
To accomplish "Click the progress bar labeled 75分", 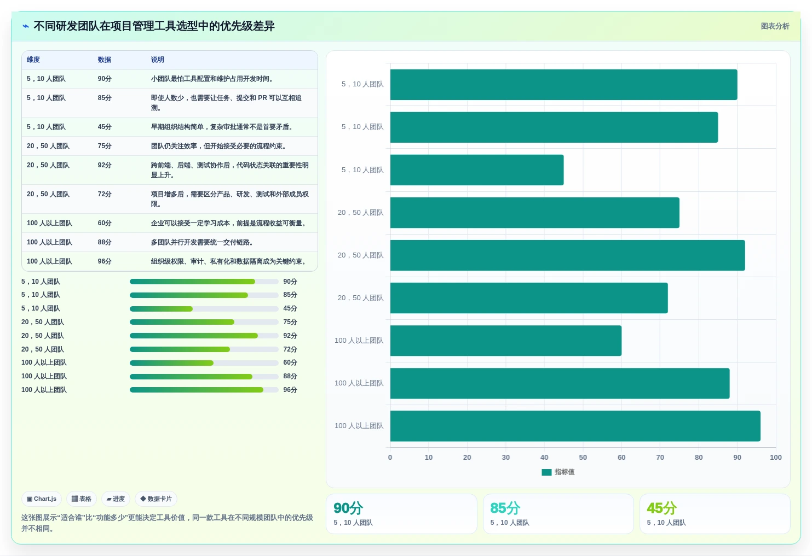I will [x=204, y=322].
